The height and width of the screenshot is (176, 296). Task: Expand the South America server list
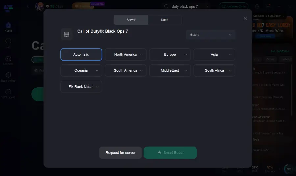click(x=126, y=70)
